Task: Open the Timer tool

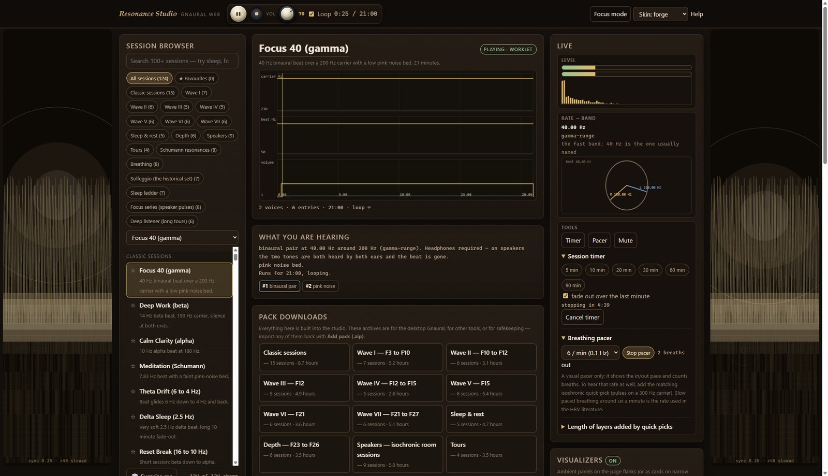Action: [573, 240]
